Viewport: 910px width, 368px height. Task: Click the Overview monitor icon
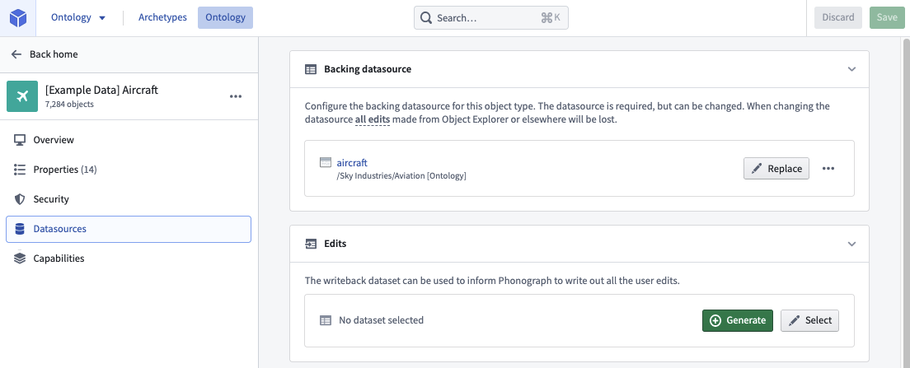(x=20, y=140)
